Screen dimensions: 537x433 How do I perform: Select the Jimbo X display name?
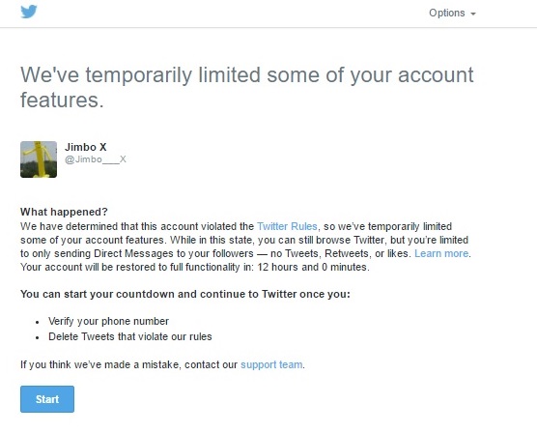click(x=86, y=147)
